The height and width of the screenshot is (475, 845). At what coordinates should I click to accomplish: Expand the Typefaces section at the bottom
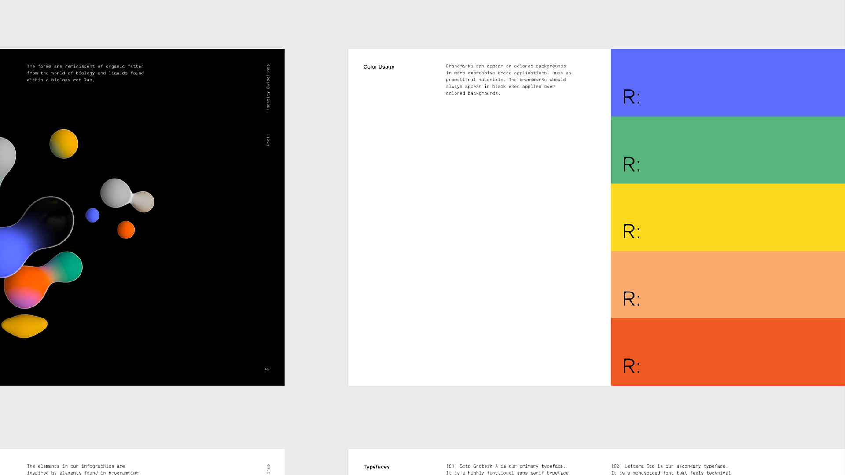pyautogui.click(x=376, y=467)
